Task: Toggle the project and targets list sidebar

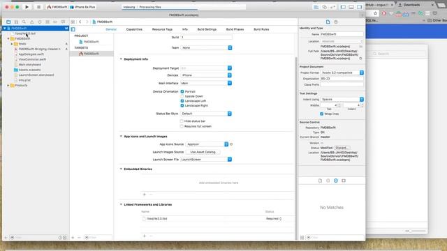Action: tap(73, 29)
